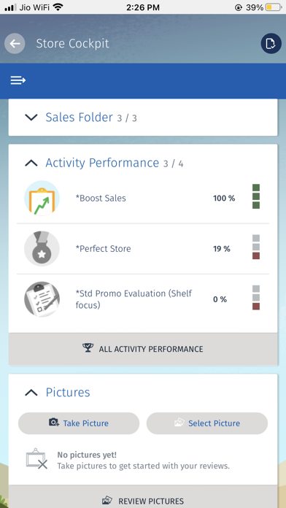286x508 pixels.
Task: Tap the Perfect Store medal icon
Action: click(42, 248)
